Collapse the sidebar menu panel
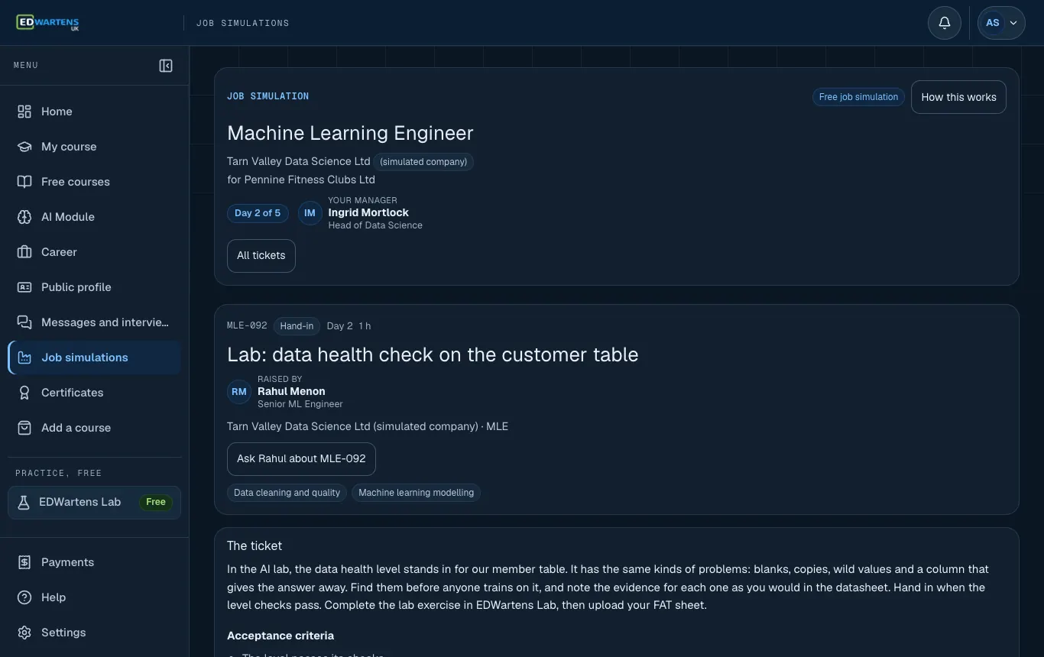Screen dimensions: 1044x657 click(166, 66)
